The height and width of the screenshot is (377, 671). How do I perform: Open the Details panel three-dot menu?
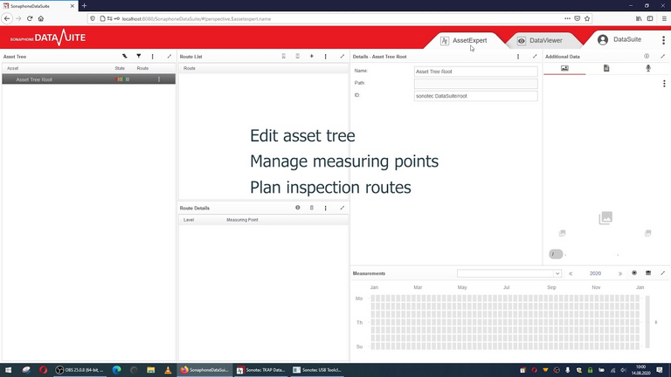tap(518, 56)
